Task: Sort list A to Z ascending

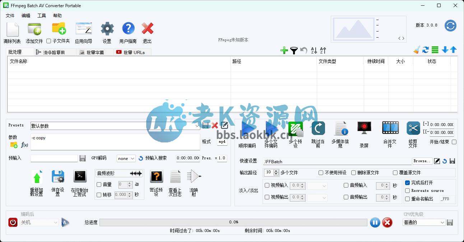Action: (x=314, y=50)
